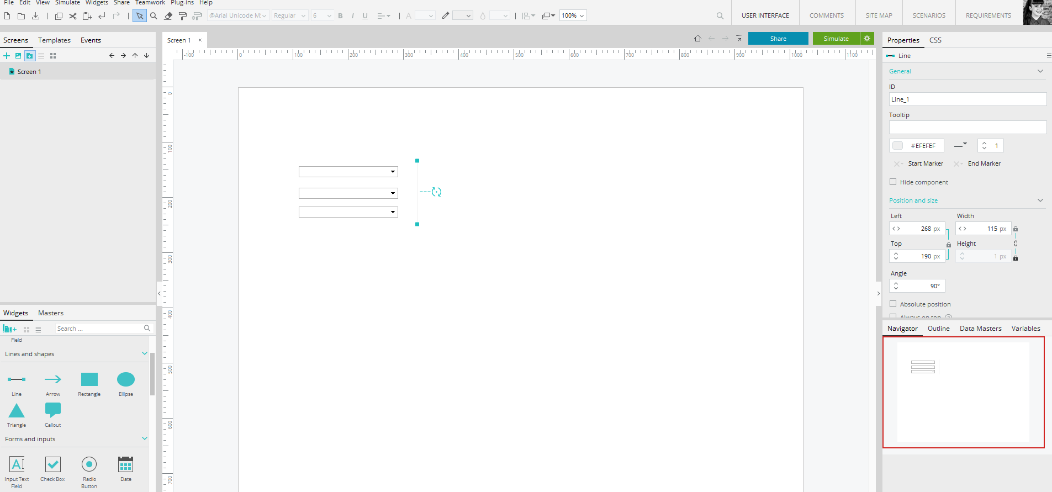Image resolution: width=1052 pixels, height=492 pixels.
Task: Switch to the Outline tab
Action: point(938,329)
